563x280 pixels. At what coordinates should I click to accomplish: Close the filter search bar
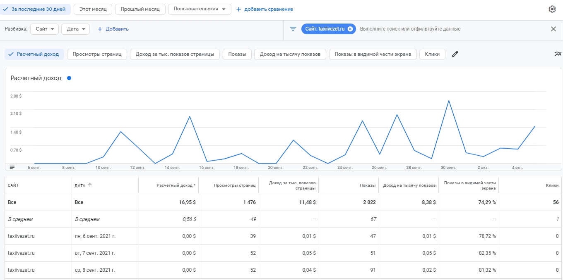coord(553,29)
